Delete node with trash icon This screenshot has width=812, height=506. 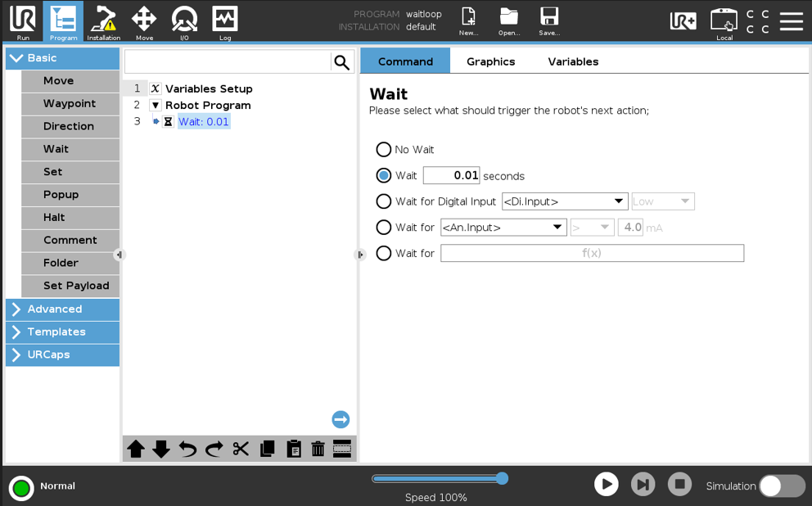pos(318,449)
